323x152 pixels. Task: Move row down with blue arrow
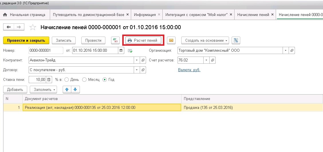[x=75, y=89]
